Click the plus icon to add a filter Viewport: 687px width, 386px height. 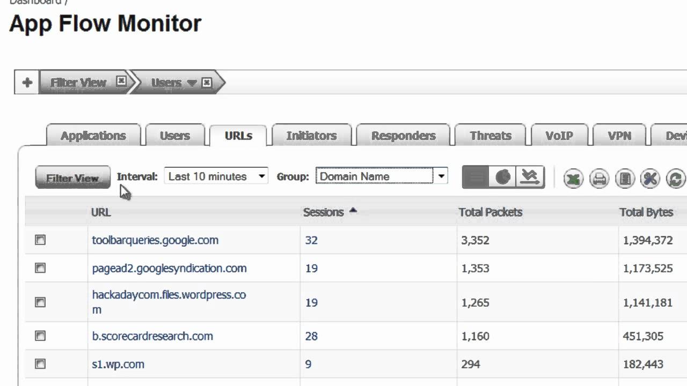27,83
